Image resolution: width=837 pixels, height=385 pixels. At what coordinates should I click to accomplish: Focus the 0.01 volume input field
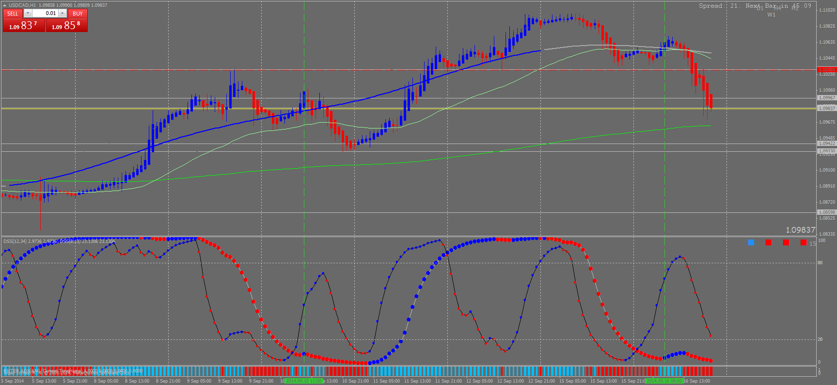click(x=46, y=14)
